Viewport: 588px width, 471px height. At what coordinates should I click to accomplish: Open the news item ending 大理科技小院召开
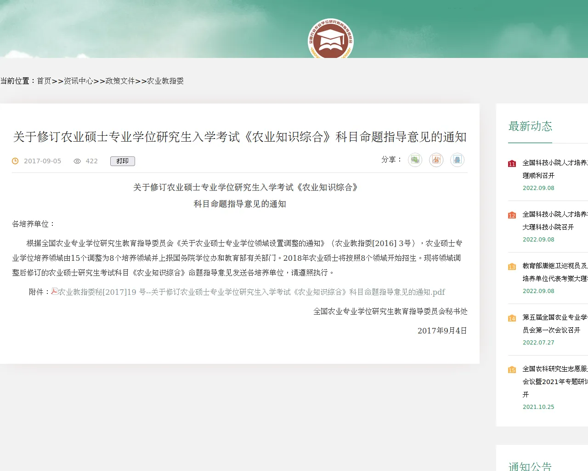555,221
